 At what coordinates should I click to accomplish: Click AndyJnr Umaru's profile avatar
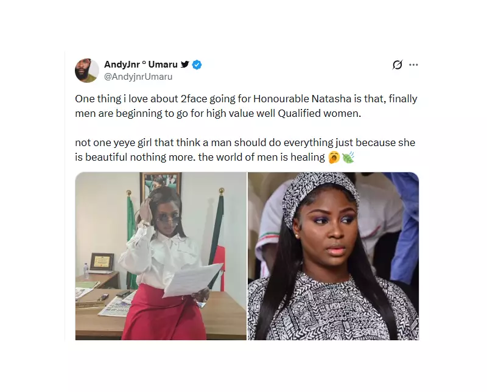[x=86, y=70]
